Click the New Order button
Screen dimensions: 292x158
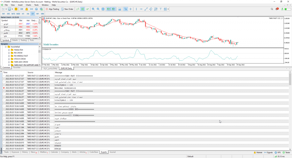(67, 9)
